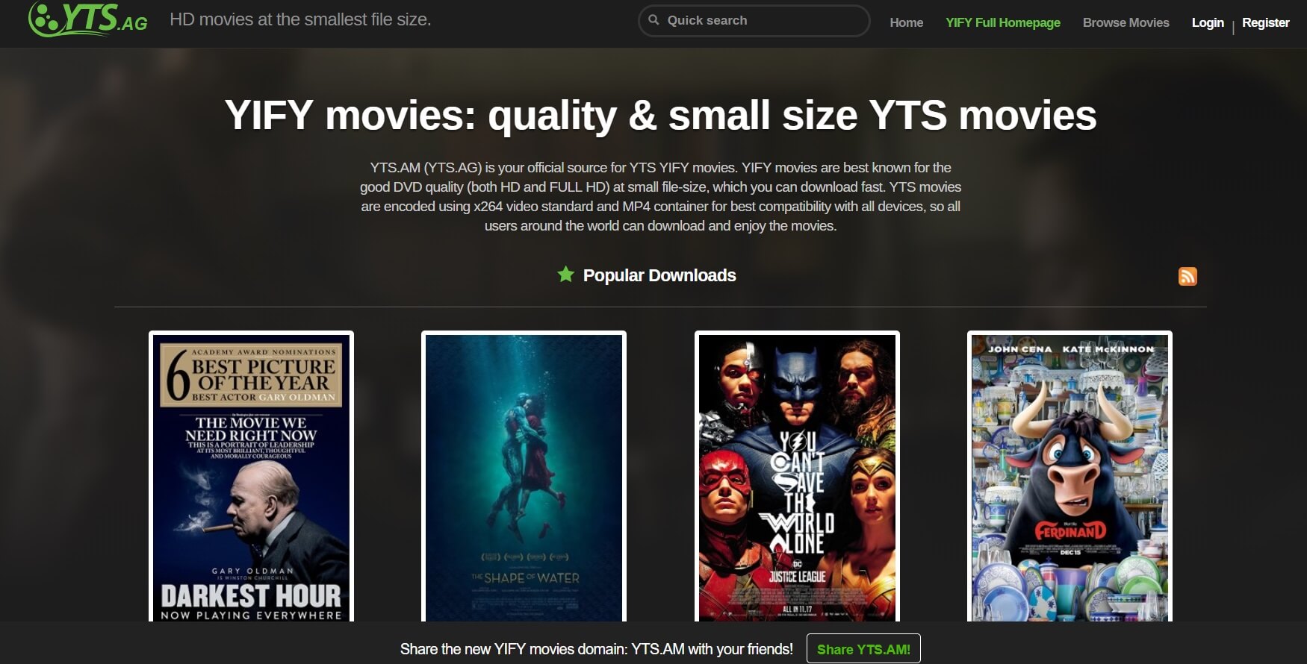1307x664 pixels.
Task: Click the paragraph starting YTS.AM (YTS.AG) is your official source
Action: (660, 196)
